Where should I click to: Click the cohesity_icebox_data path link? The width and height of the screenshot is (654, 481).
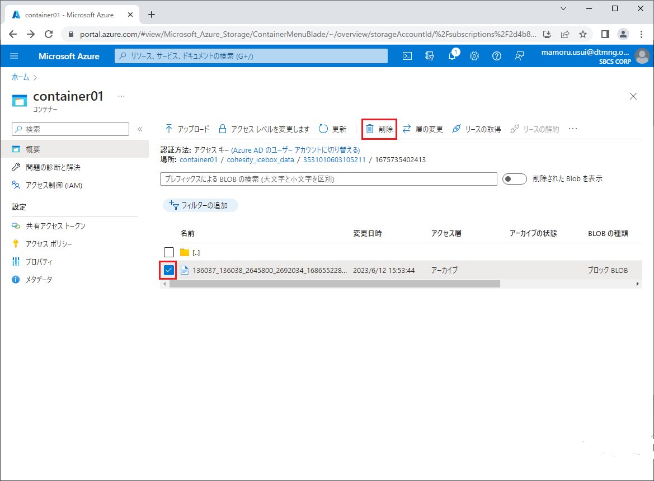pyautogui.click(x=260, y=159)
